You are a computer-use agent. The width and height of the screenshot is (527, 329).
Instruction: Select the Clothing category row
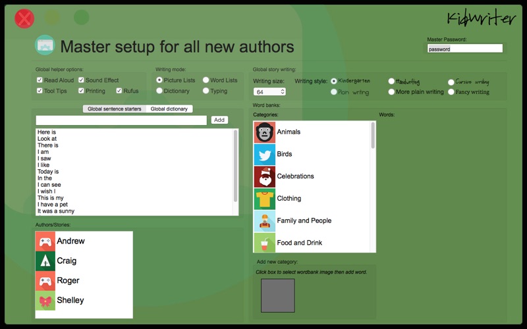(x=312, y=199)
